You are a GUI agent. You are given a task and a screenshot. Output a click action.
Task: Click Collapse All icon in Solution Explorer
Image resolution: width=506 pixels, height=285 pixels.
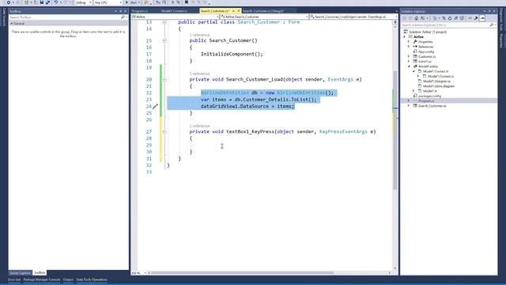[456, 18]
